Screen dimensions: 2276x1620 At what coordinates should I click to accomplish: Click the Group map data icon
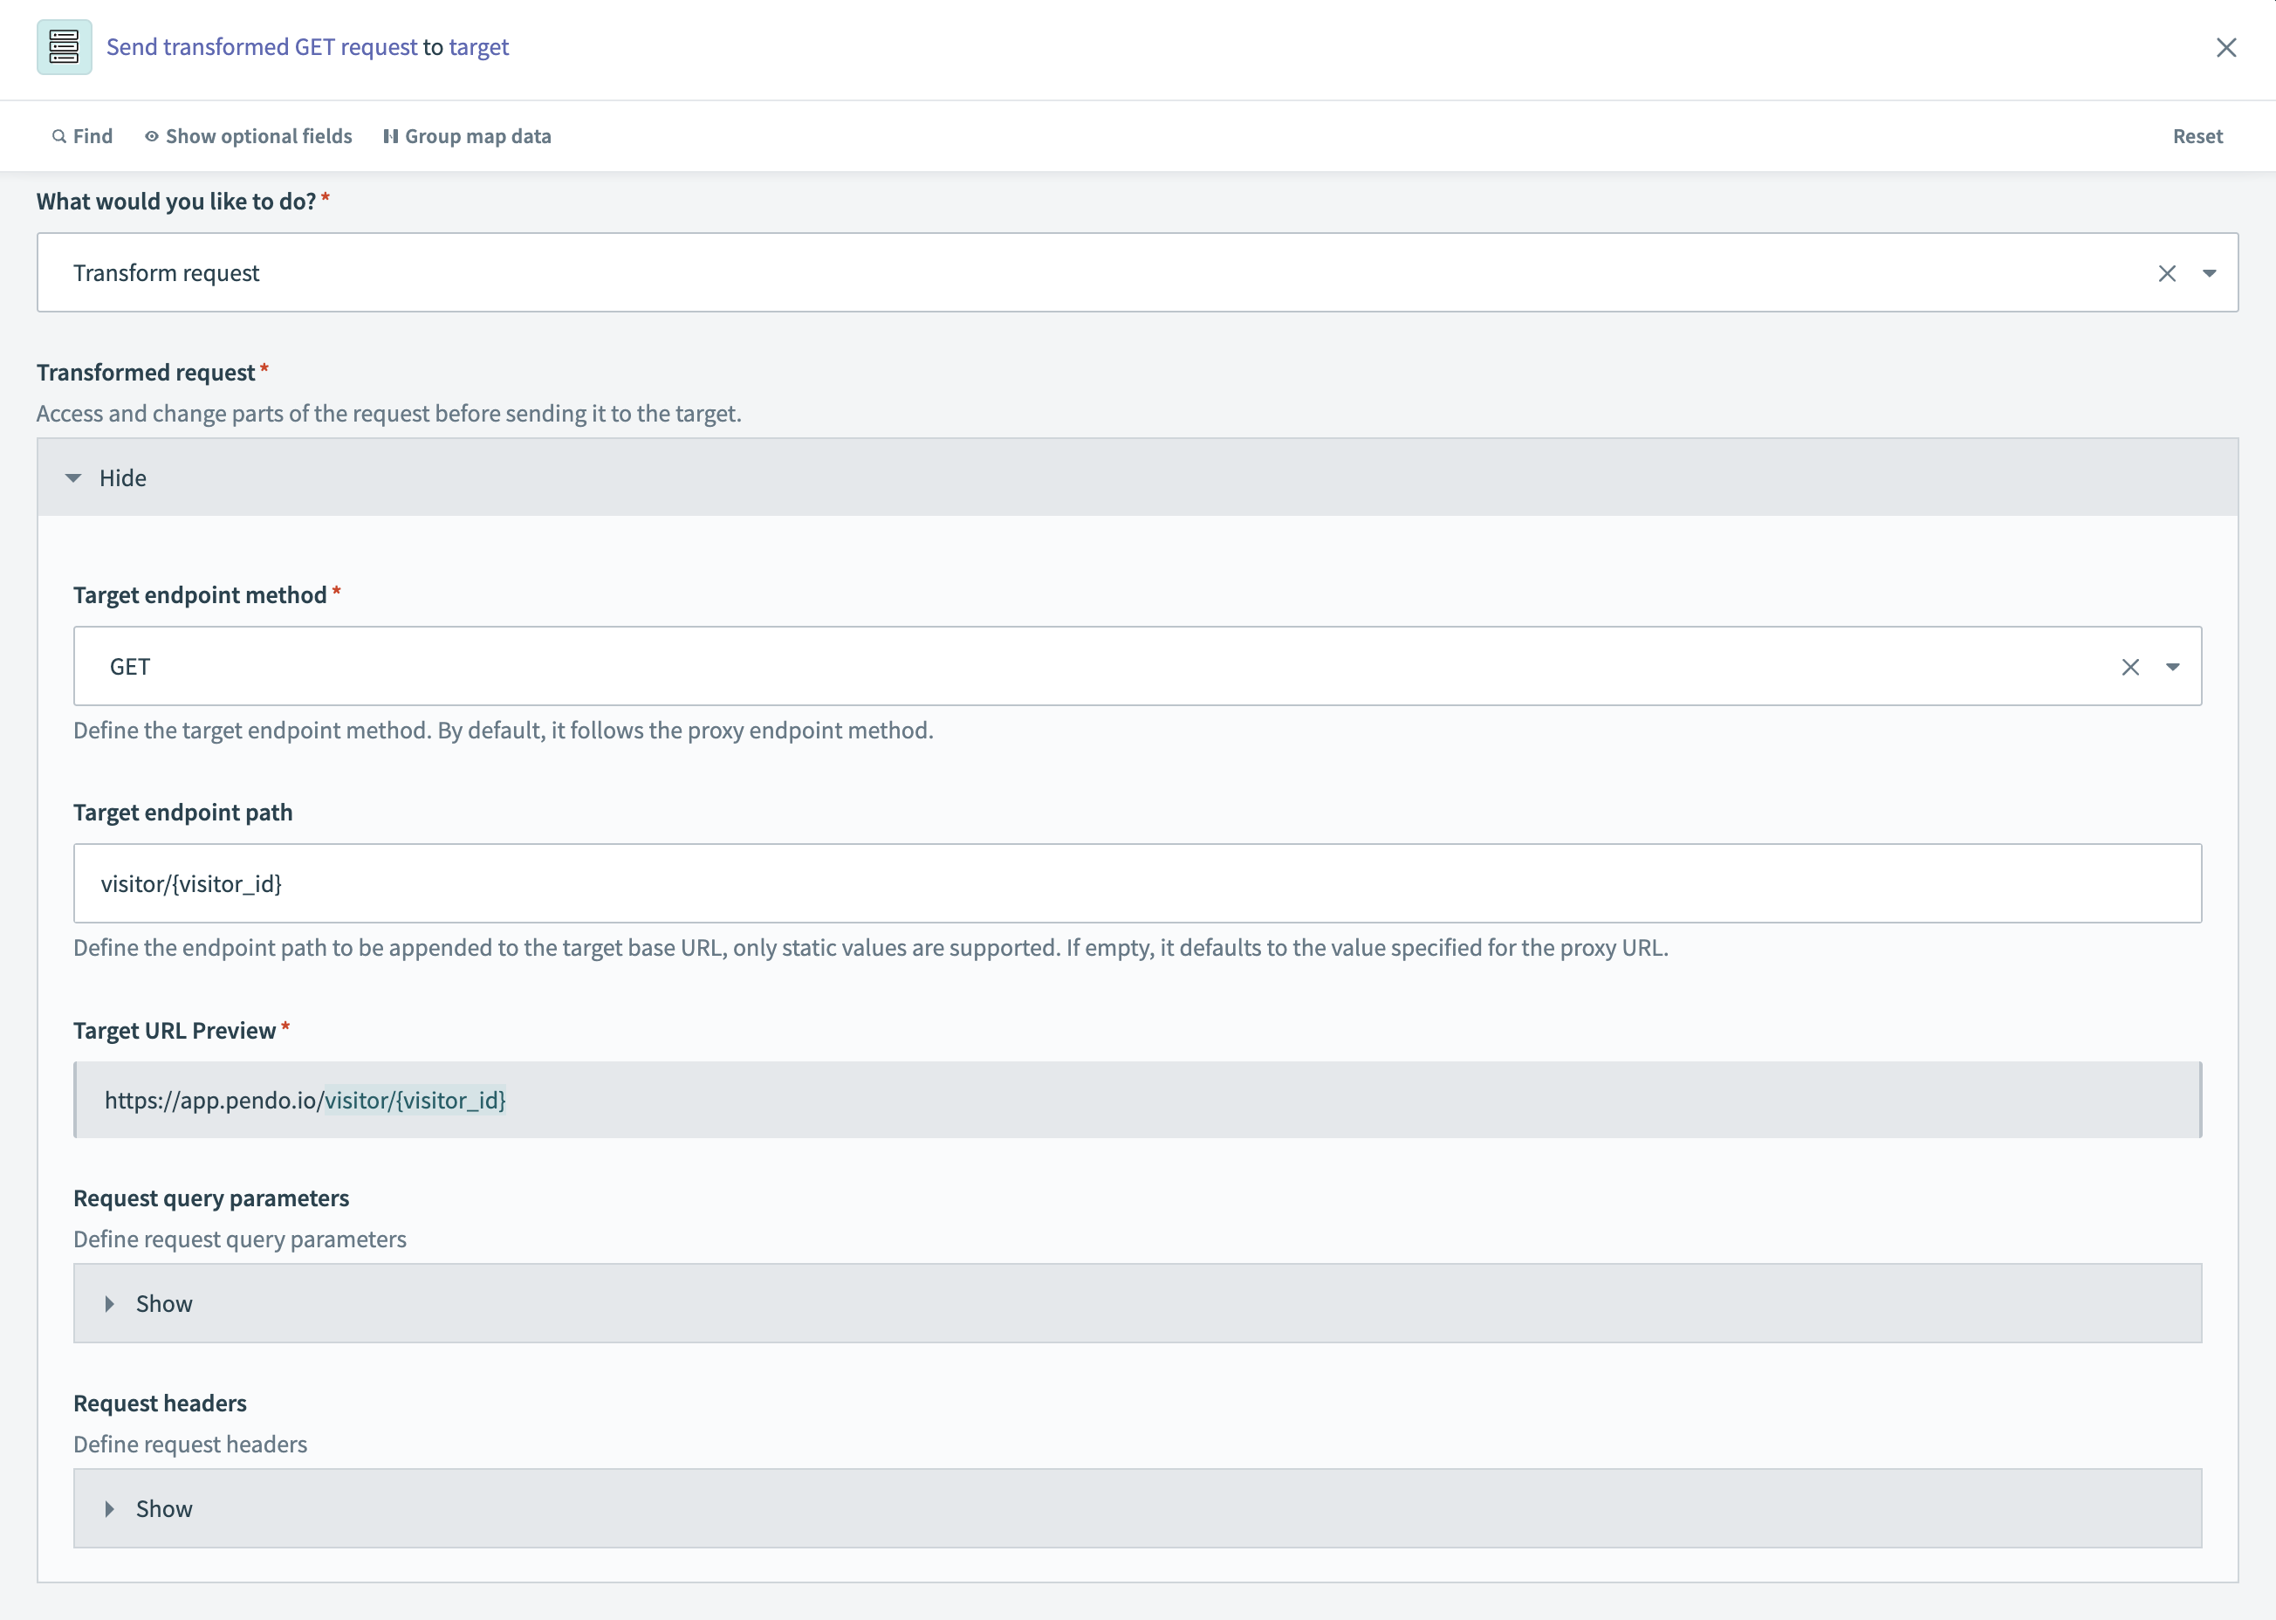coord(391,137)
